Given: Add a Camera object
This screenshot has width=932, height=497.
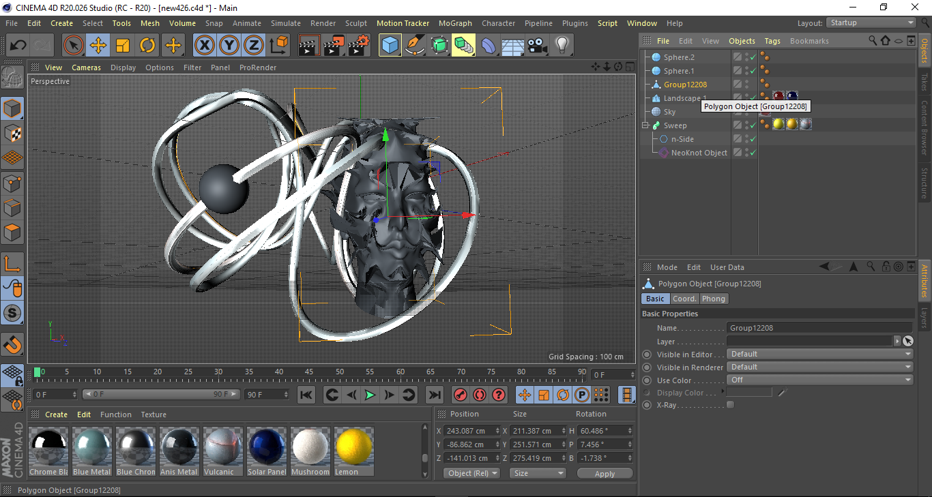Looking at the screenshot, I should tap(537, 46).
